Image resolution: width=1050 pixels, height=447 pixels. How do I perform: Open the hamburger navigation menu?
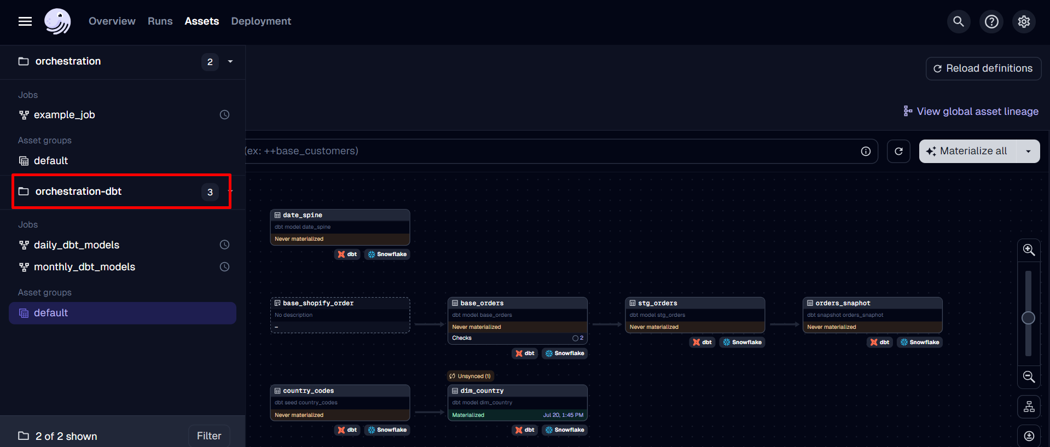pyautogui.click(x=25, y=21)
